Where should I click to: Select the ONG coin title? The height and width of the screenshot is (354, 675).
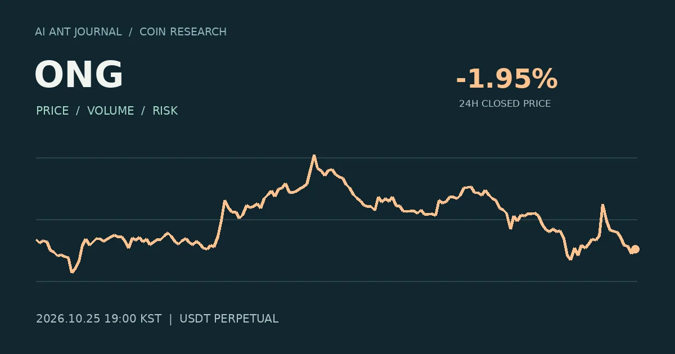(79, 75)
